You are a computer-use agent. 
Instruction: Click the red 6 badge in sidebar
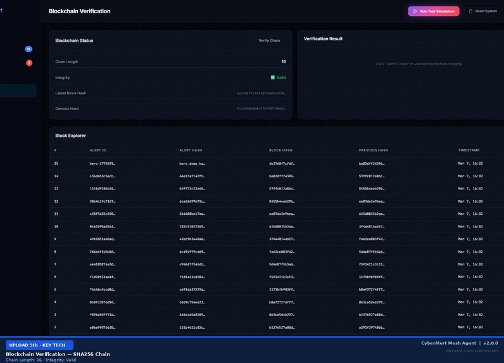tap(29, 63)
